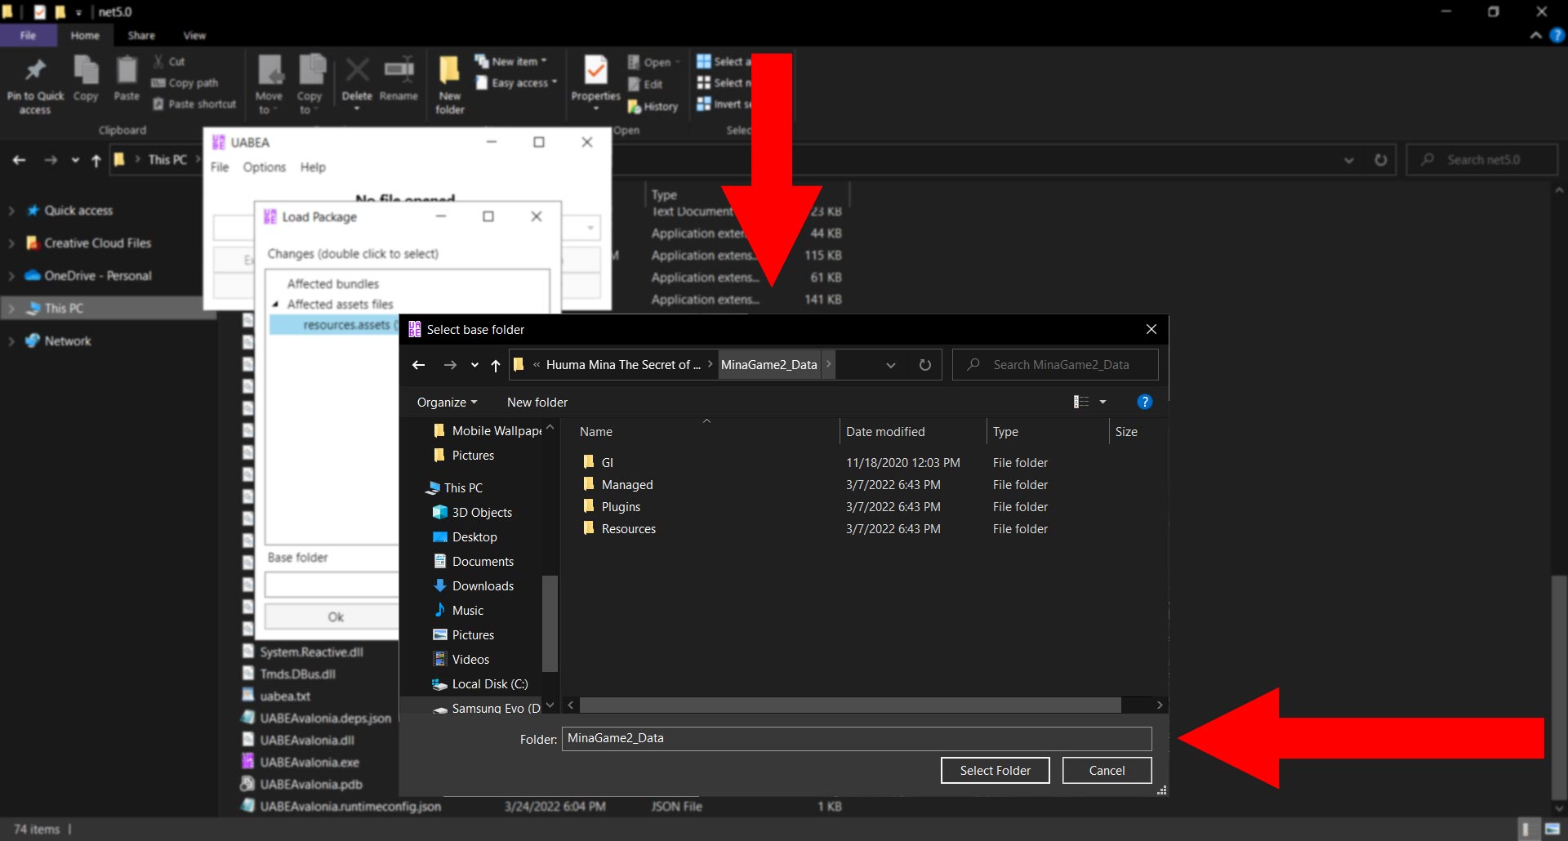Open Help icon in folder dialog
The width and height of the screenshot is (1568, 841).
tap(1144, 402)
